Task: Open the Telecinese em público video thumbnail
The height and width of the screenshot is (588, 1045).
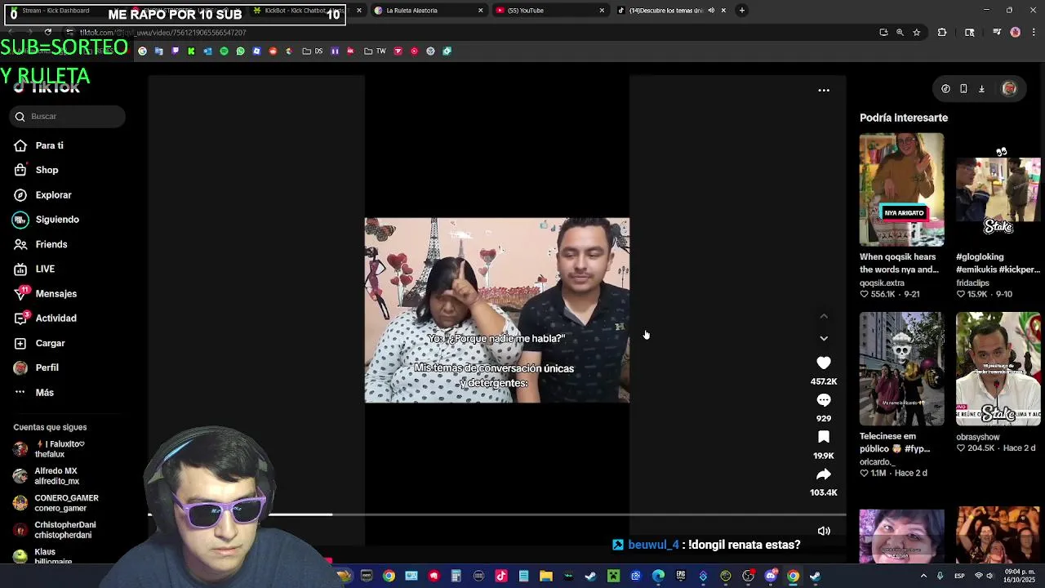Action: (x=901, y=369)
